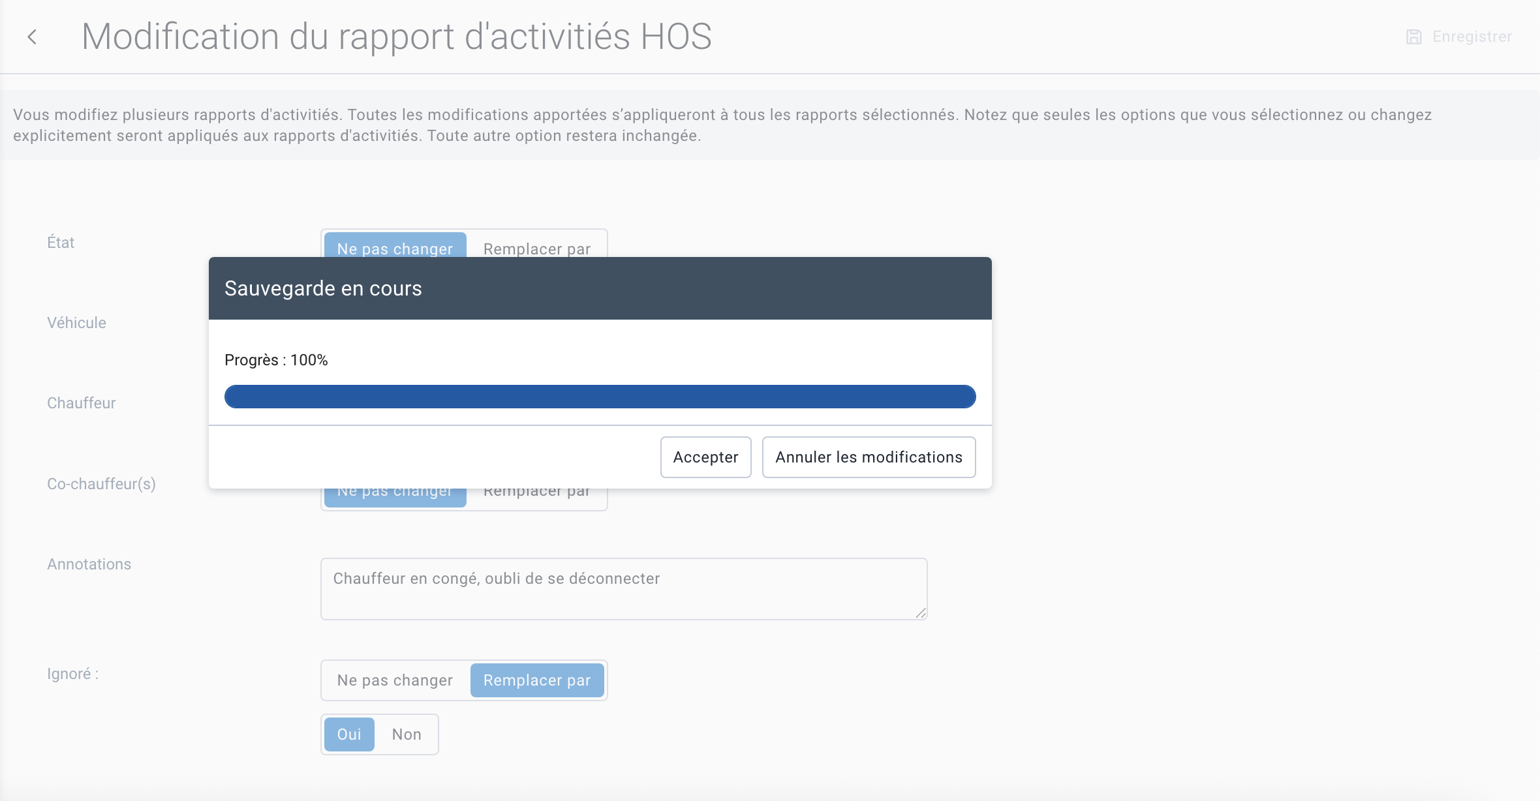Image resolution: width=1540 pixels, height=801 pixels.
Task: Click the Co-chauffeur(s) field label
Action: [101, 484]
